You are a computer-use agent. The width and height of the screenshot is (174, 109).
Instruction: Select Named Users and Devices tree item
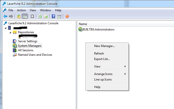click(35, 55)
